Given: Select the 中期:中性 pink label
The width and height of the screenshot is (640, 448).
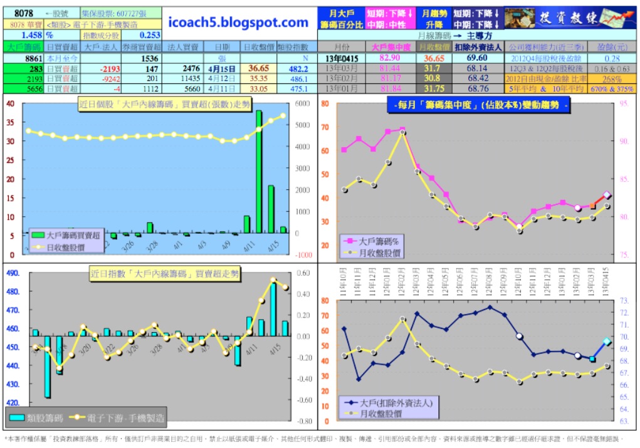Looking at the screenshot, I should point(386,24).
